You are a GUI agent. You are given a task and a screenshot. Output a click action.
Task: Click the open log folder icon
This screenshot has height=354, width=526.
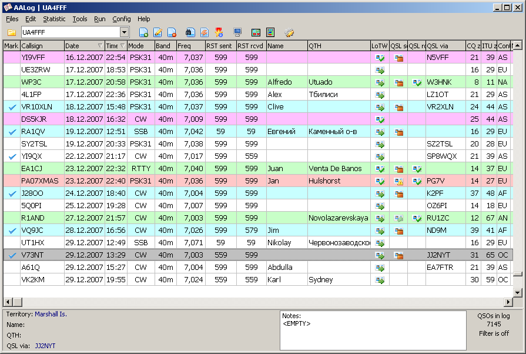(x=12, y=32)
